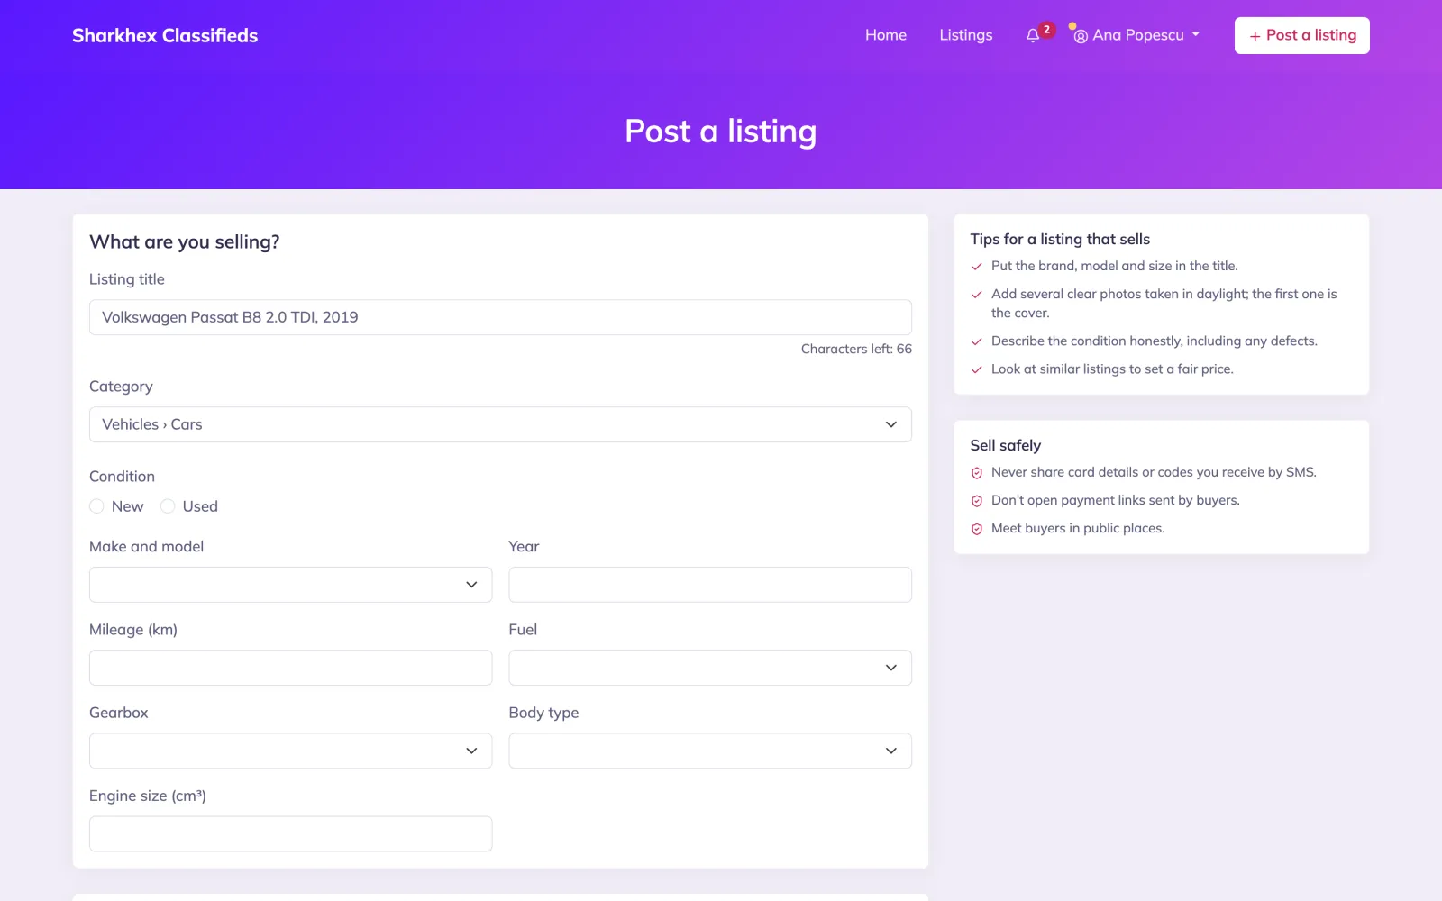Click the user avatar icon beside Ana Popescu

click(1081, 36)
